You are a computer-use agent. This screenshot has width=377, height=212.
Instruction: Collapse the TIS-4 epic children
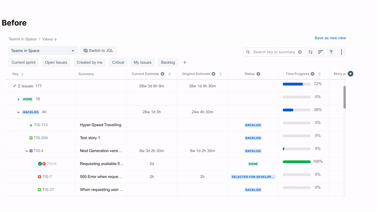click(27, 151)
